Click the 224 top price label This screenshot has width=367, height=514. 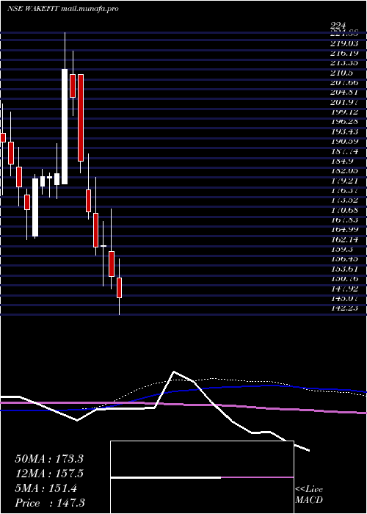pos(338,26)
